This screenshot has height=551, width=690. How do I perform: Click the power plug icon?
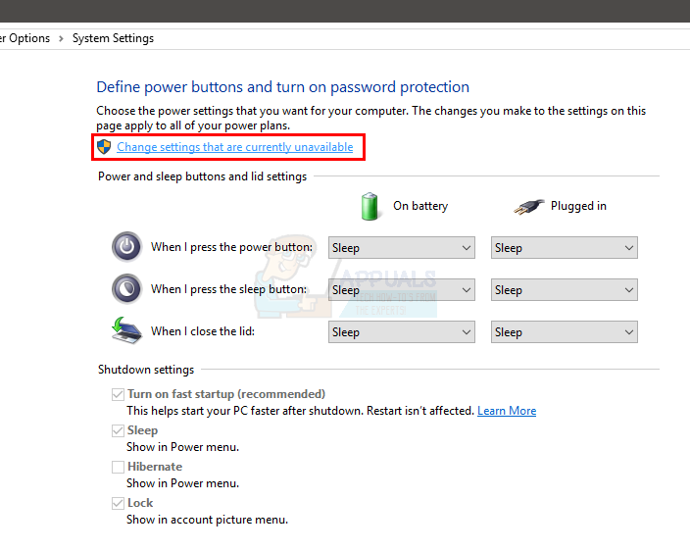click(527, 206)
